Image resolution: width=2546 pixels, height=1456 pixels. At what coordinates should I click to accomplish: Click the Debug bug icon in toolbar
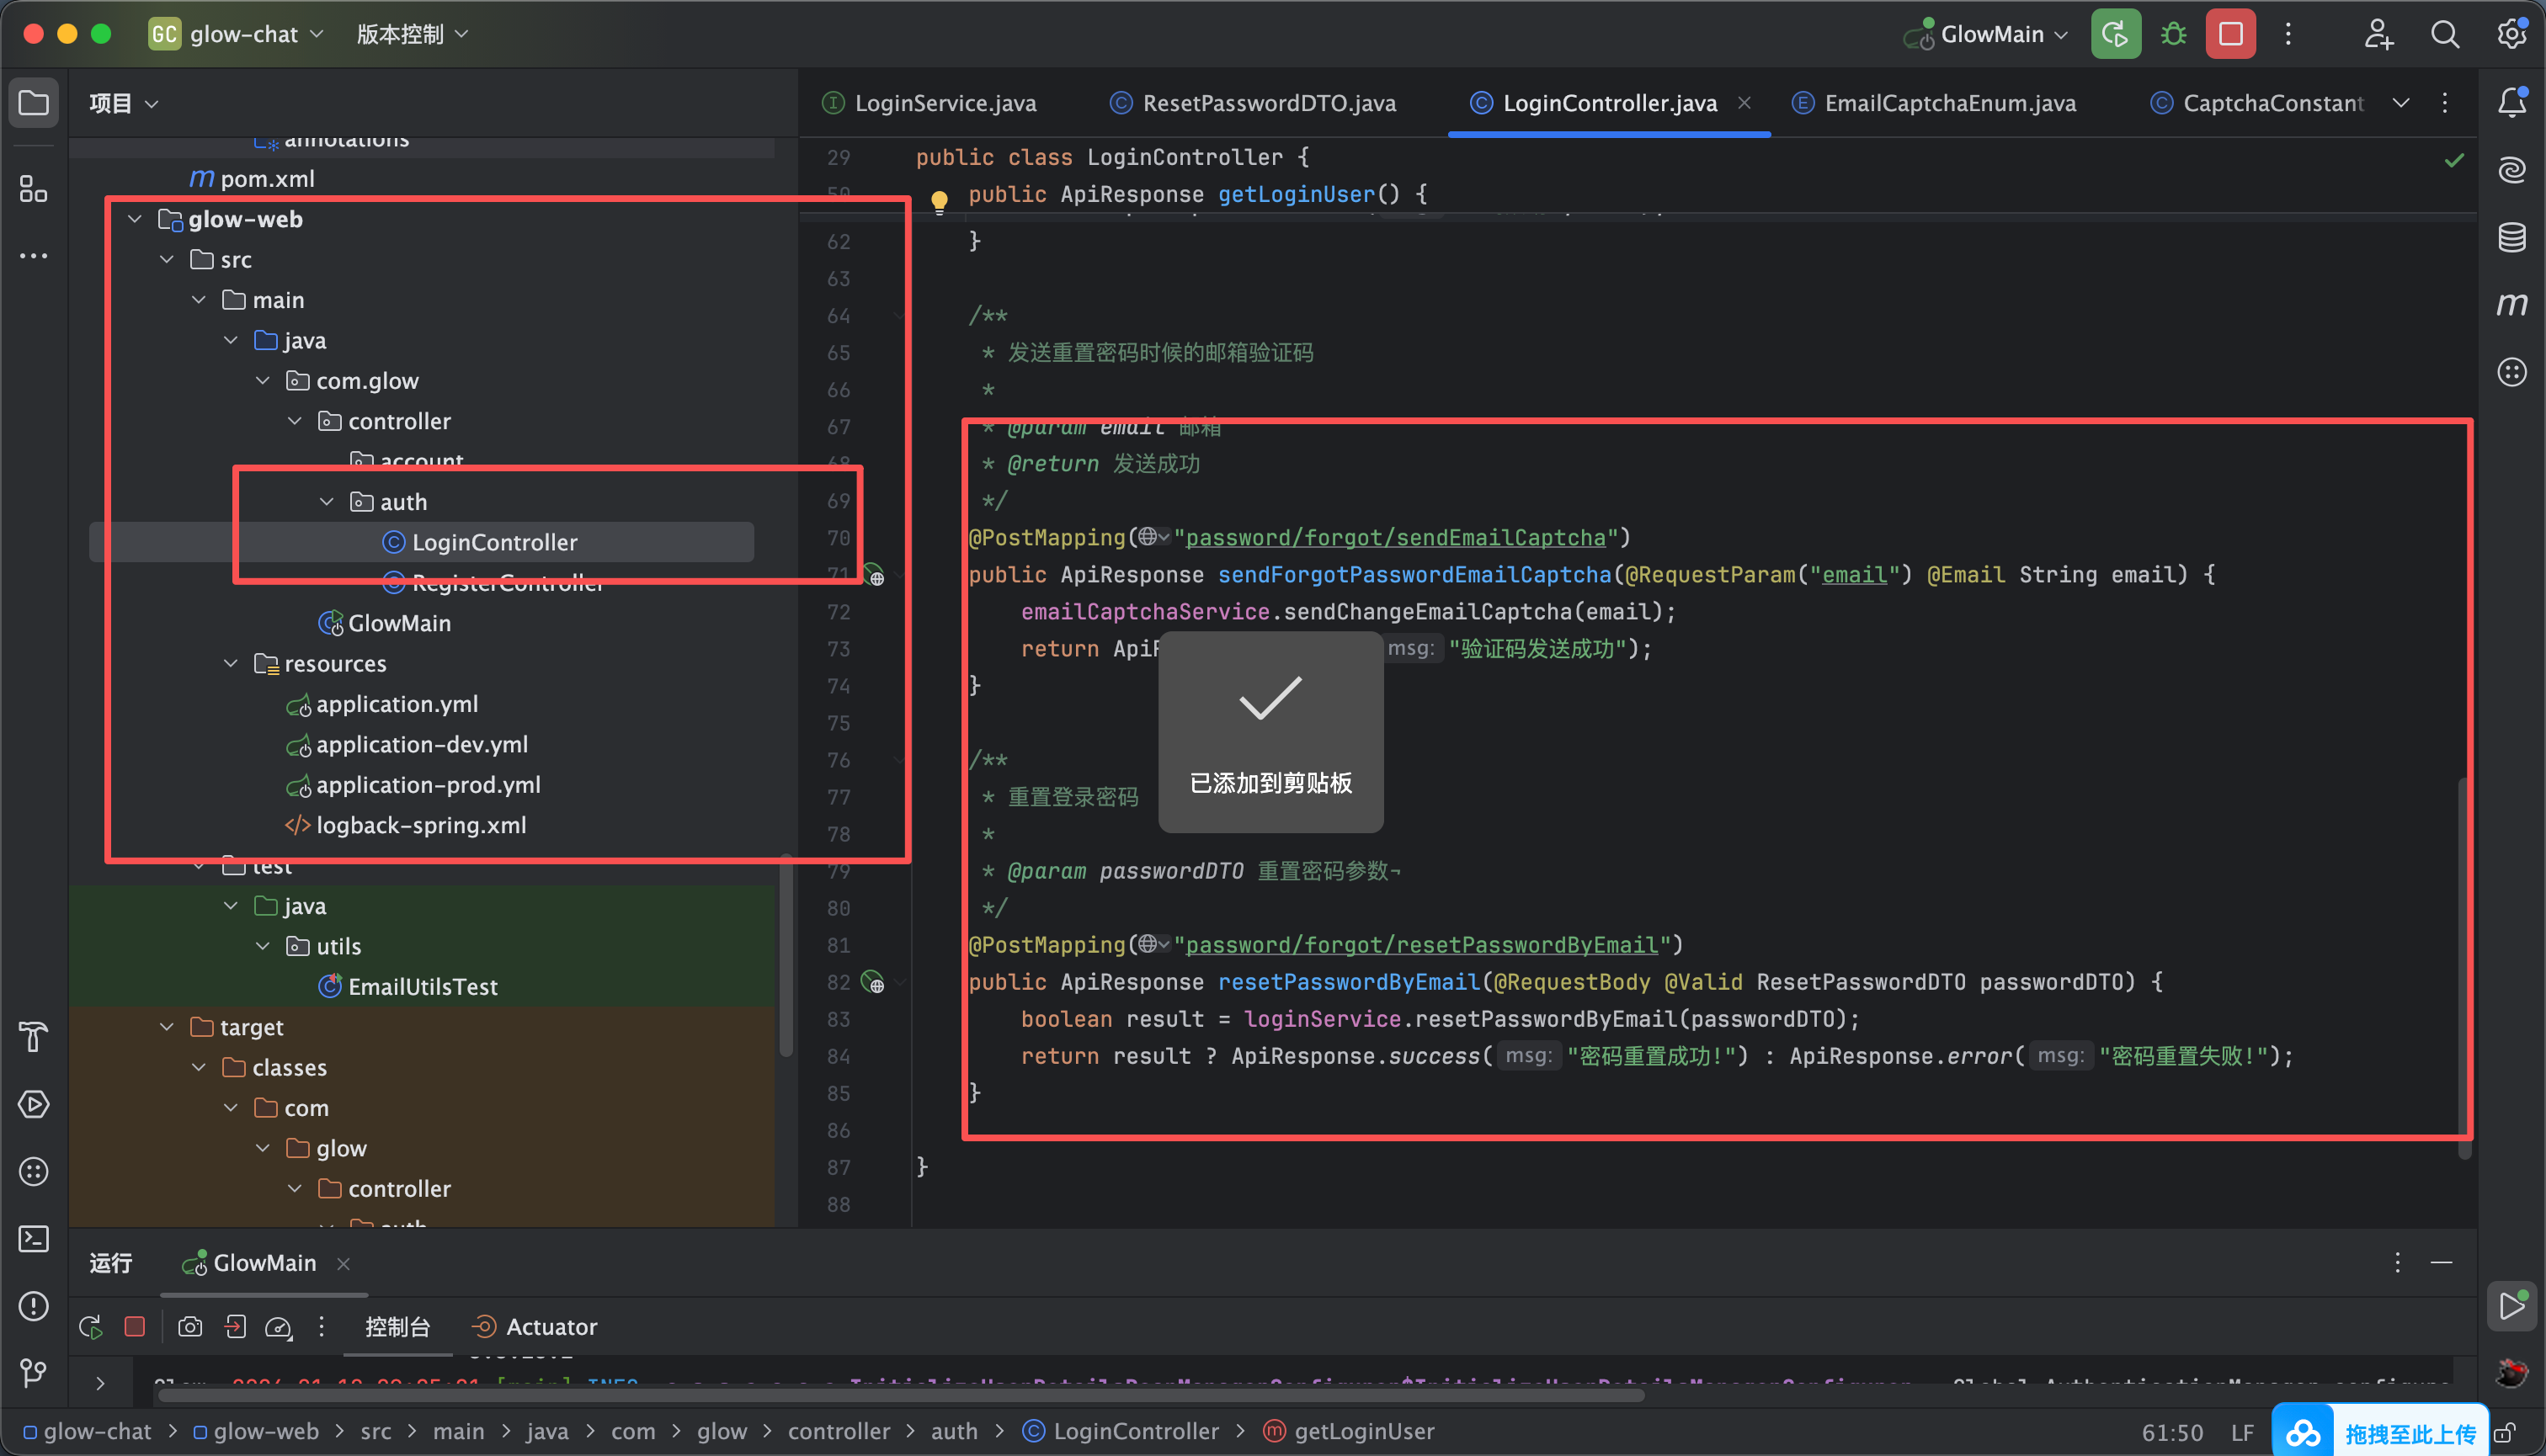tap(2173, 34)
